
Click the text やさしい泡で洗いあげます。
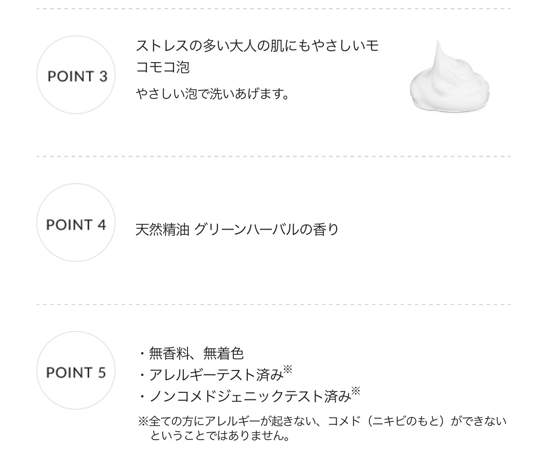pyautogui.click(x=213, y=94)
